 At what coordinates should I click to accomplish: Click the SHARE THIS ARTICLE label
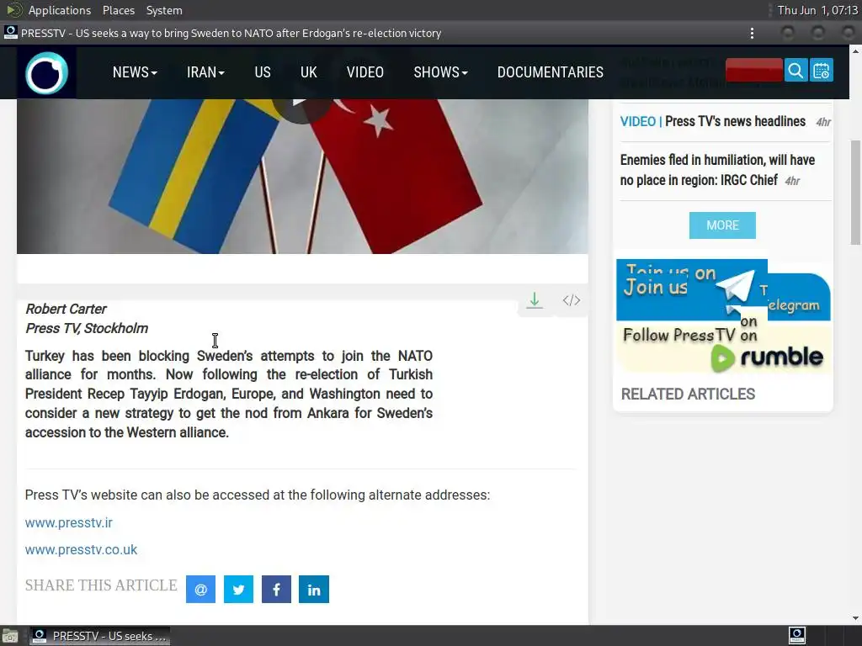coord(101,585)
